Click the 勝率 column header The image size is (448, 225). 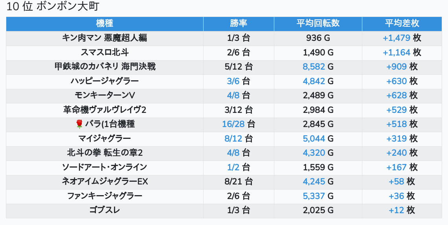pos(239,23)
